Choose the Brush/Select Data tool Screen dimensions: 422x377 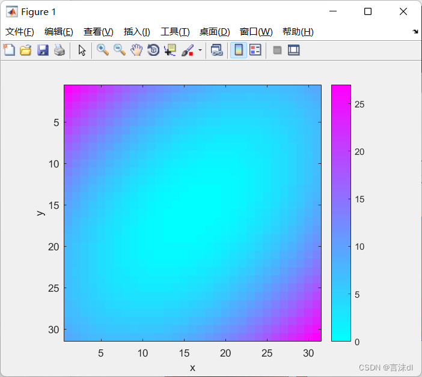pos(188,50)
